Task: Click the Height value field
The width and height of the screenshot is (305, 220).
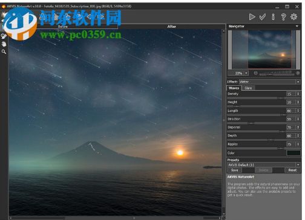Action: point(291,102)
